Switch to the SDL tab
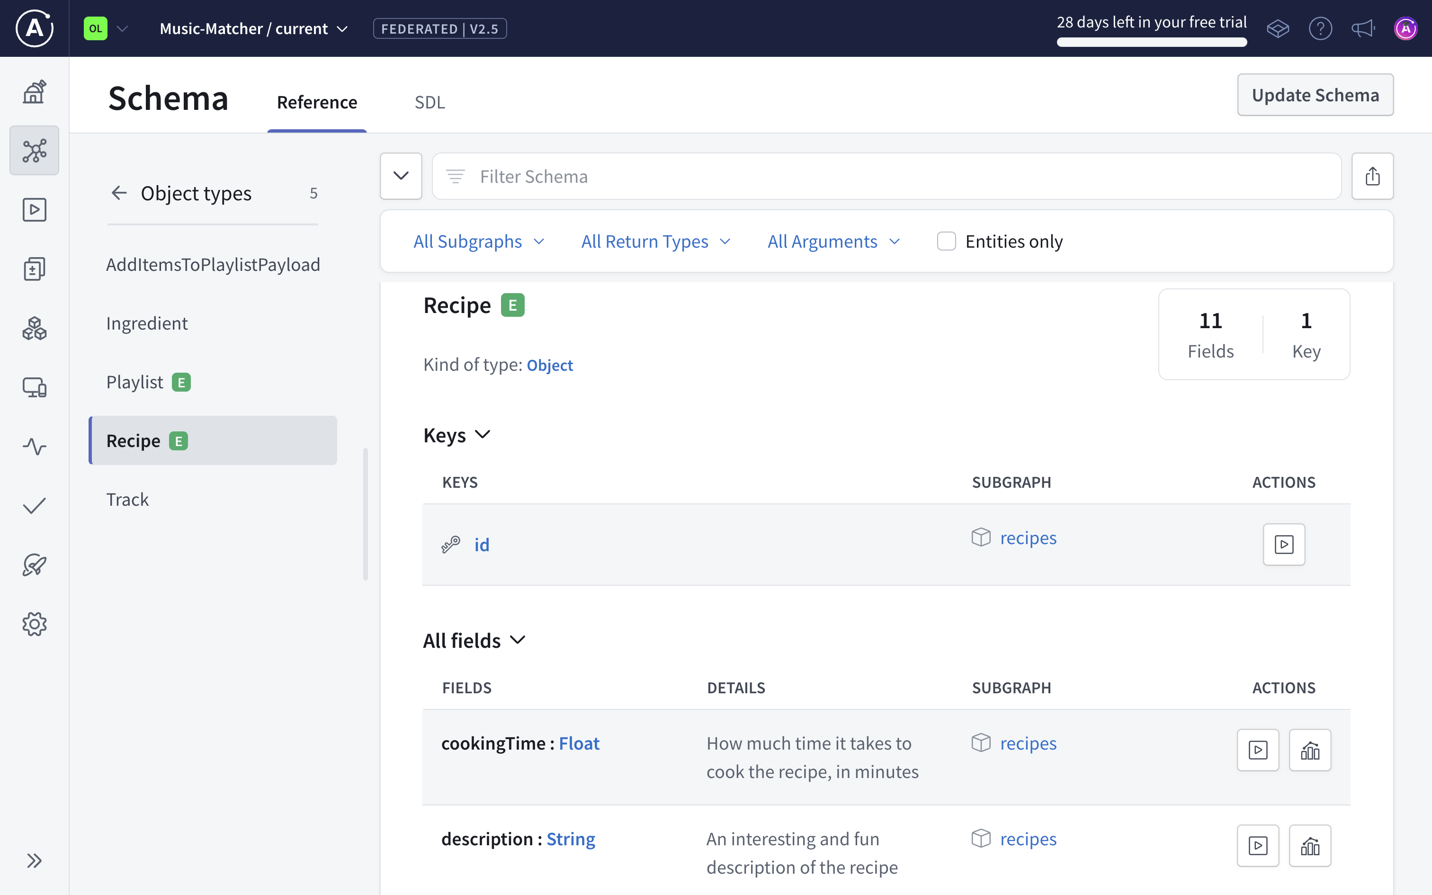The width and height of the screenshot is (1432, 895). [430, 102]
